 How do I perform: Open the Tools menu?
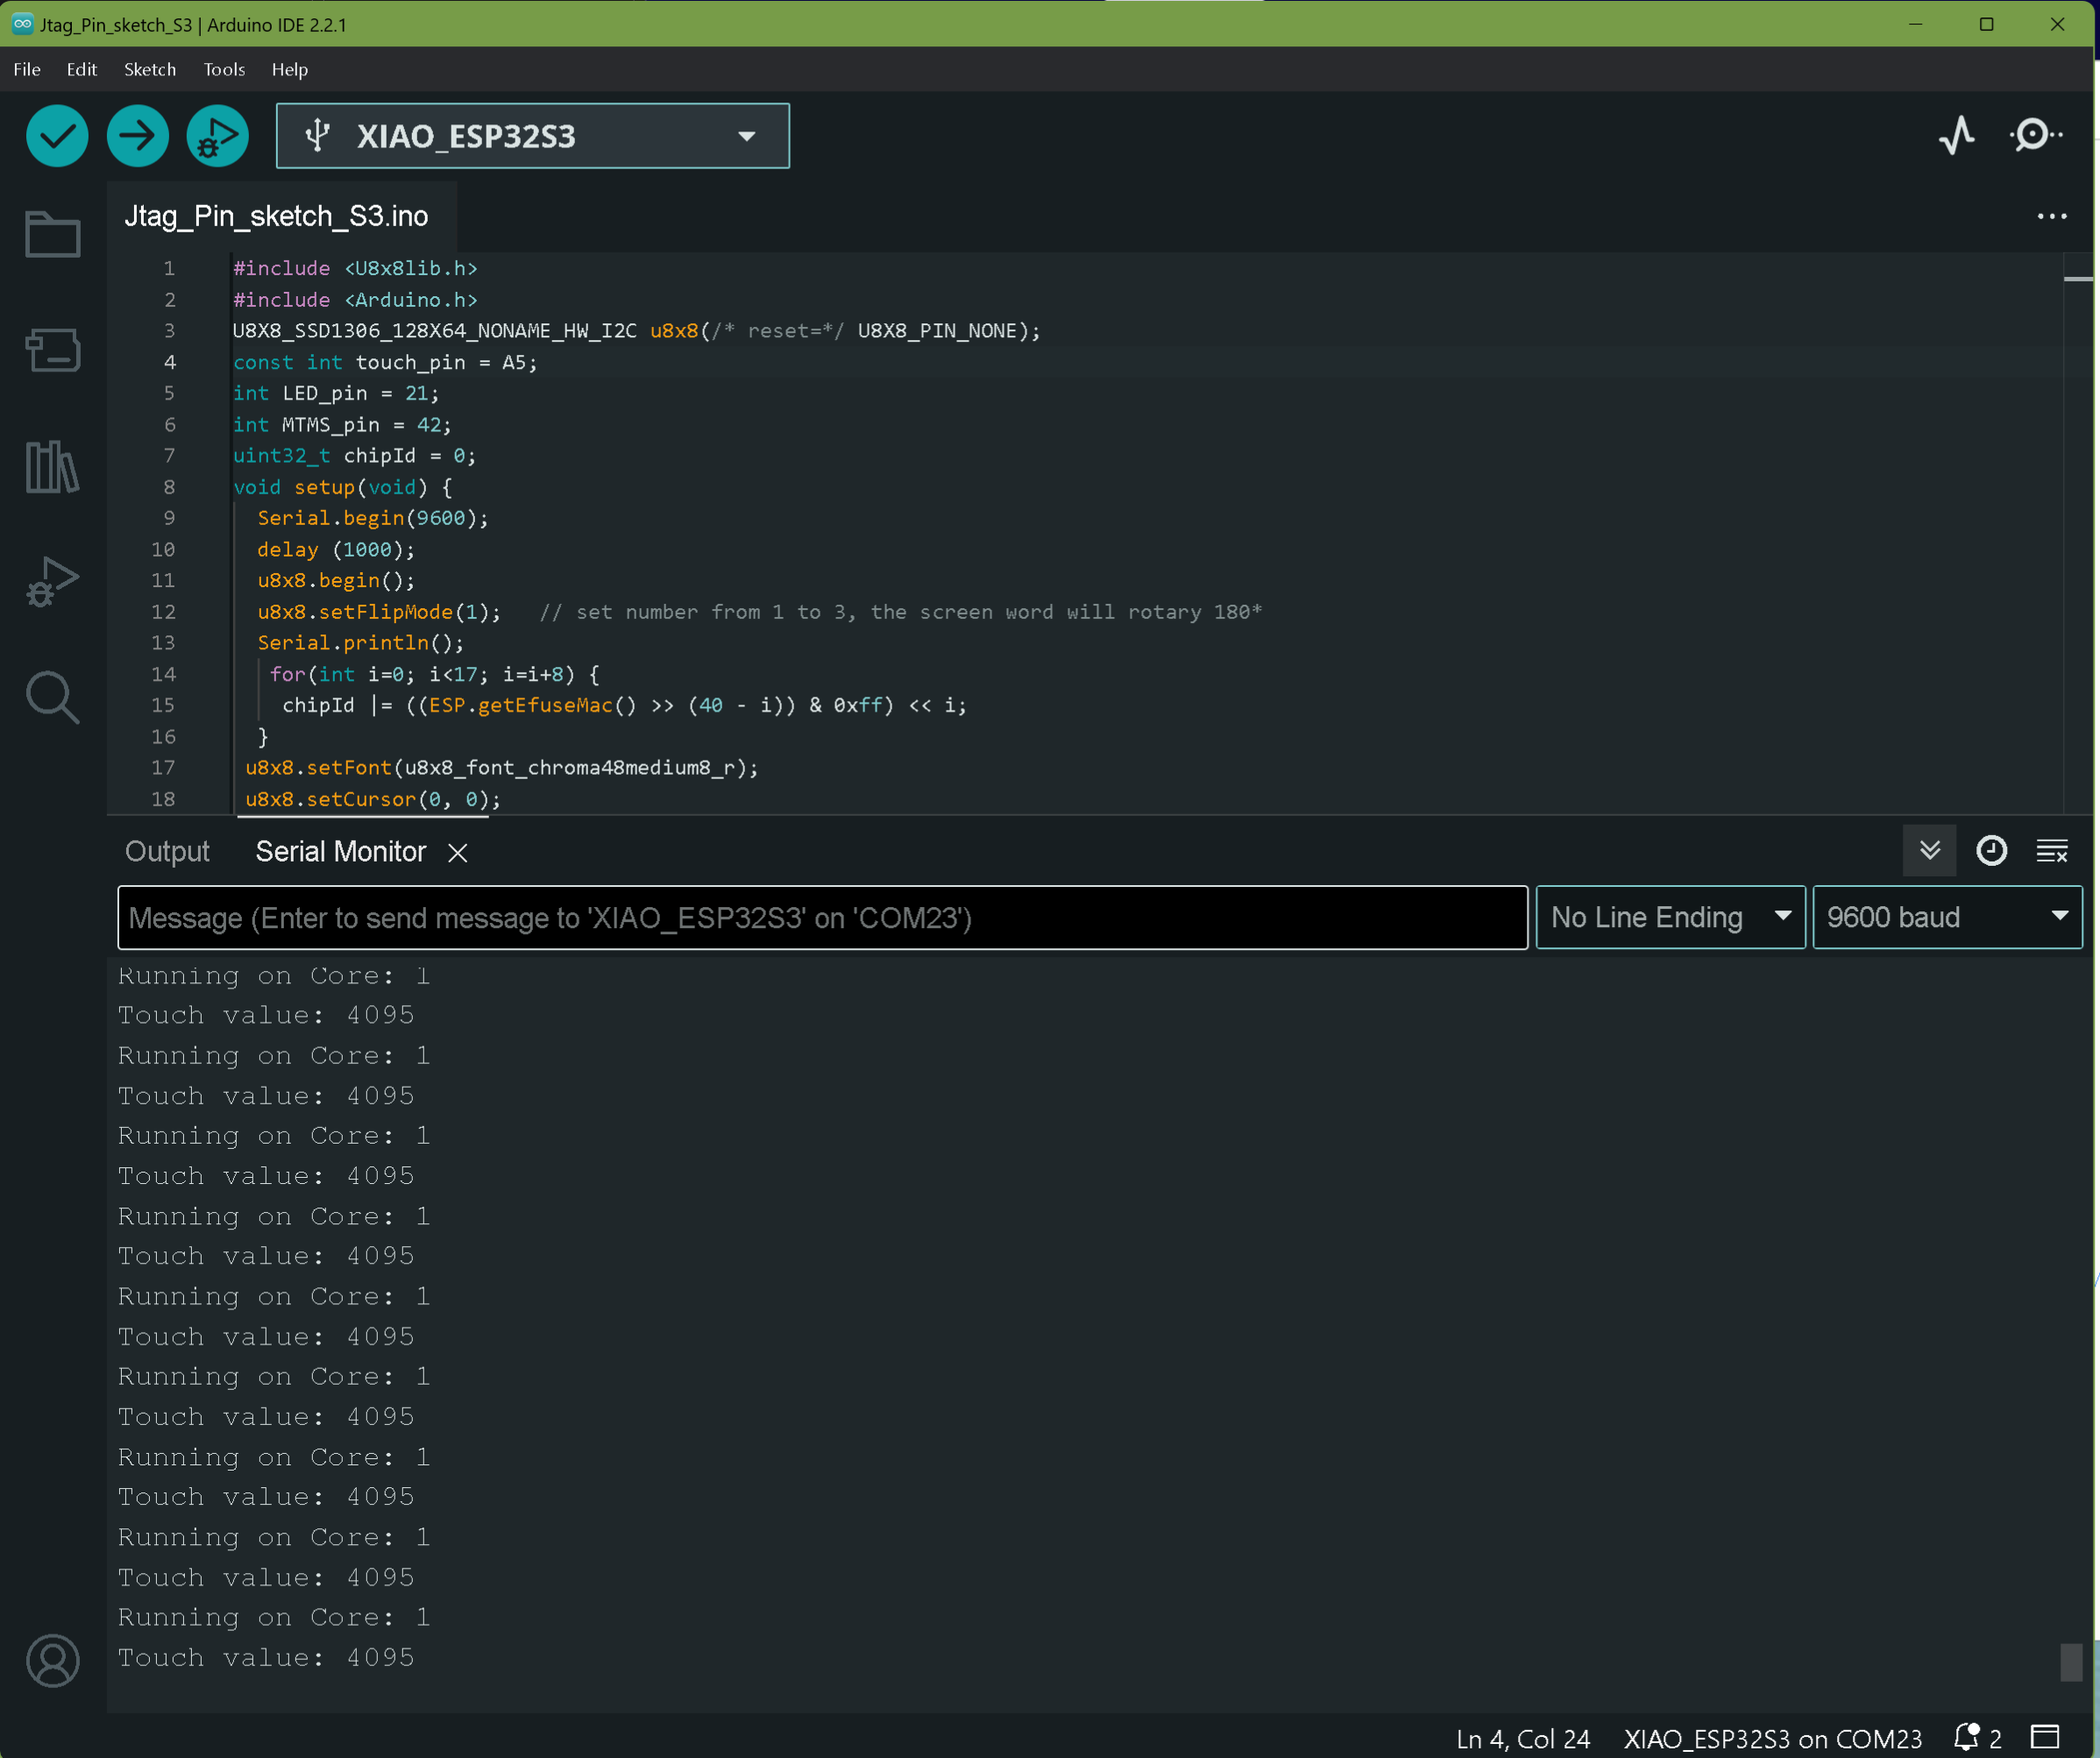(224, 69)
